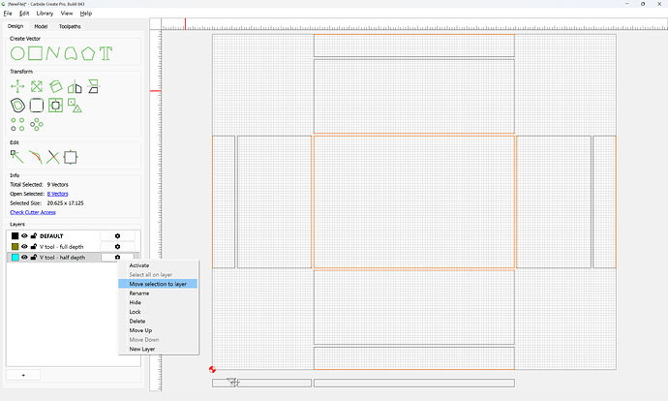Activate the Join Vectors tool
This screenshot has width=668, height=401.
[x=36, y=157]
